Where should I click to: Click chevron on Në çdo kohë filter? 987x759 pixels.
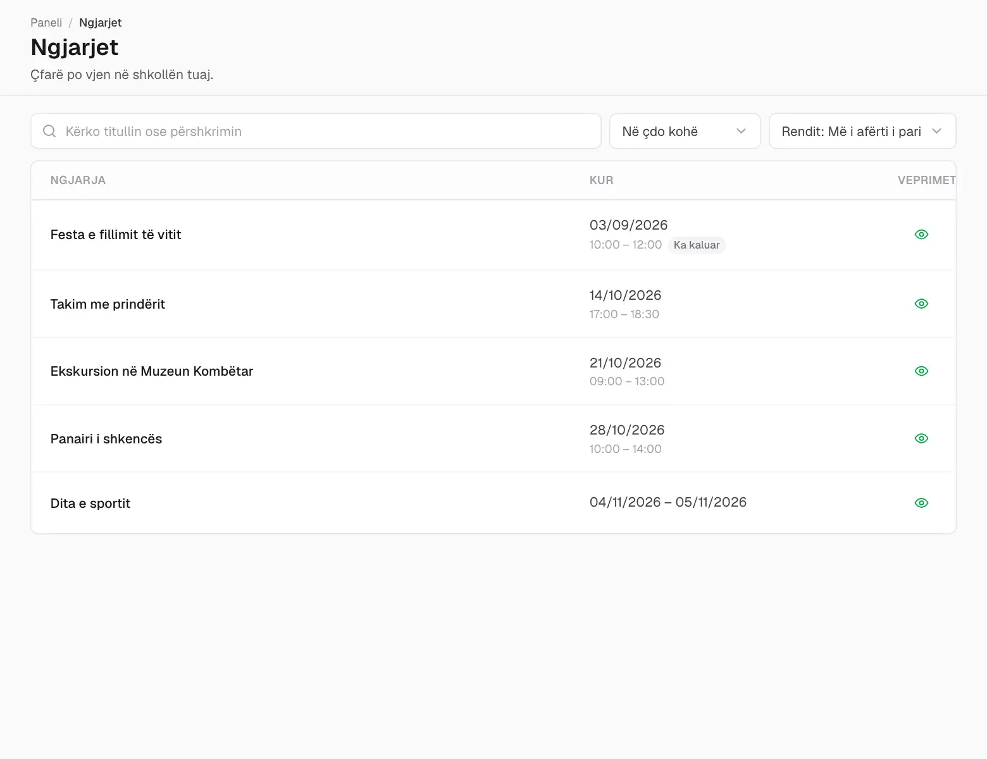(741, 131)
